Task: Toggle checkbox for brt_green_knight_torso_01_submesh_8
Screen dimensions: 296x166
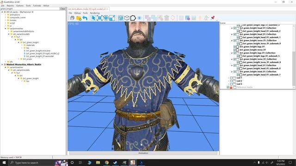Action: click(x=238, y=62)
